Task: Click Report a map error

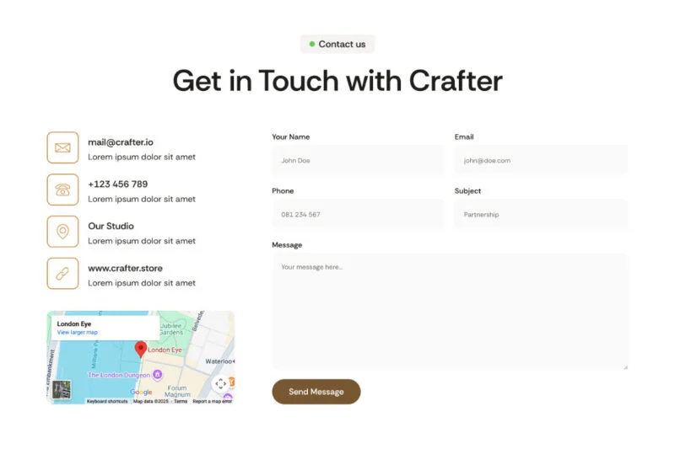Action: 213,401
